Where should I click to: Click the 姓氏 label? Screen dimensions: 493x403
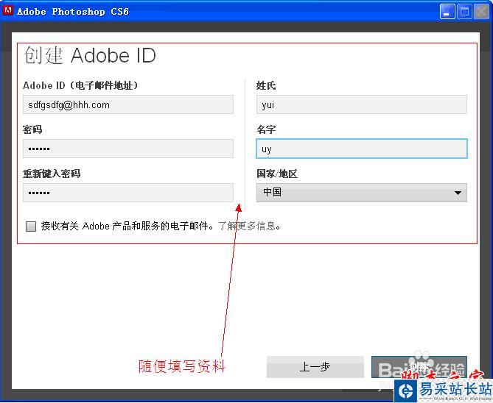pos(266,85)
